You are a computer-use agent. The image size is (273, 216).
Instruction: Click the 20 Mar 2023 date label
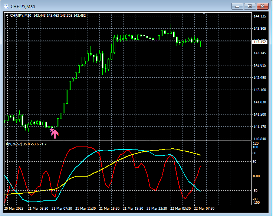[x=14, y=208]
